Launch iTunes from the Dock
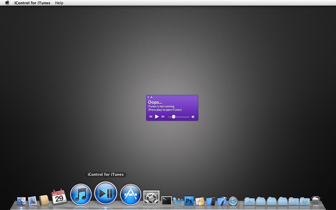This screenshot has height=210, width=336. [81, 194]
